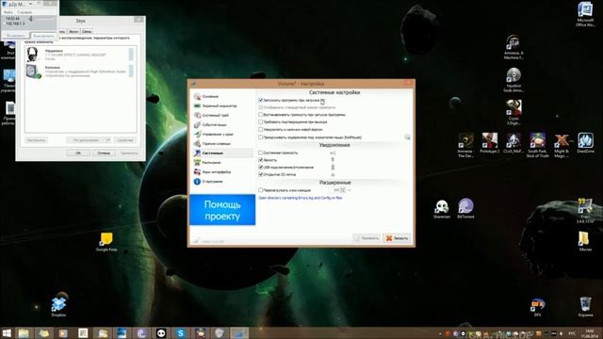Screen dimensions: 603x339
Task: Click the taskbar clock
Action: (589, 332)
